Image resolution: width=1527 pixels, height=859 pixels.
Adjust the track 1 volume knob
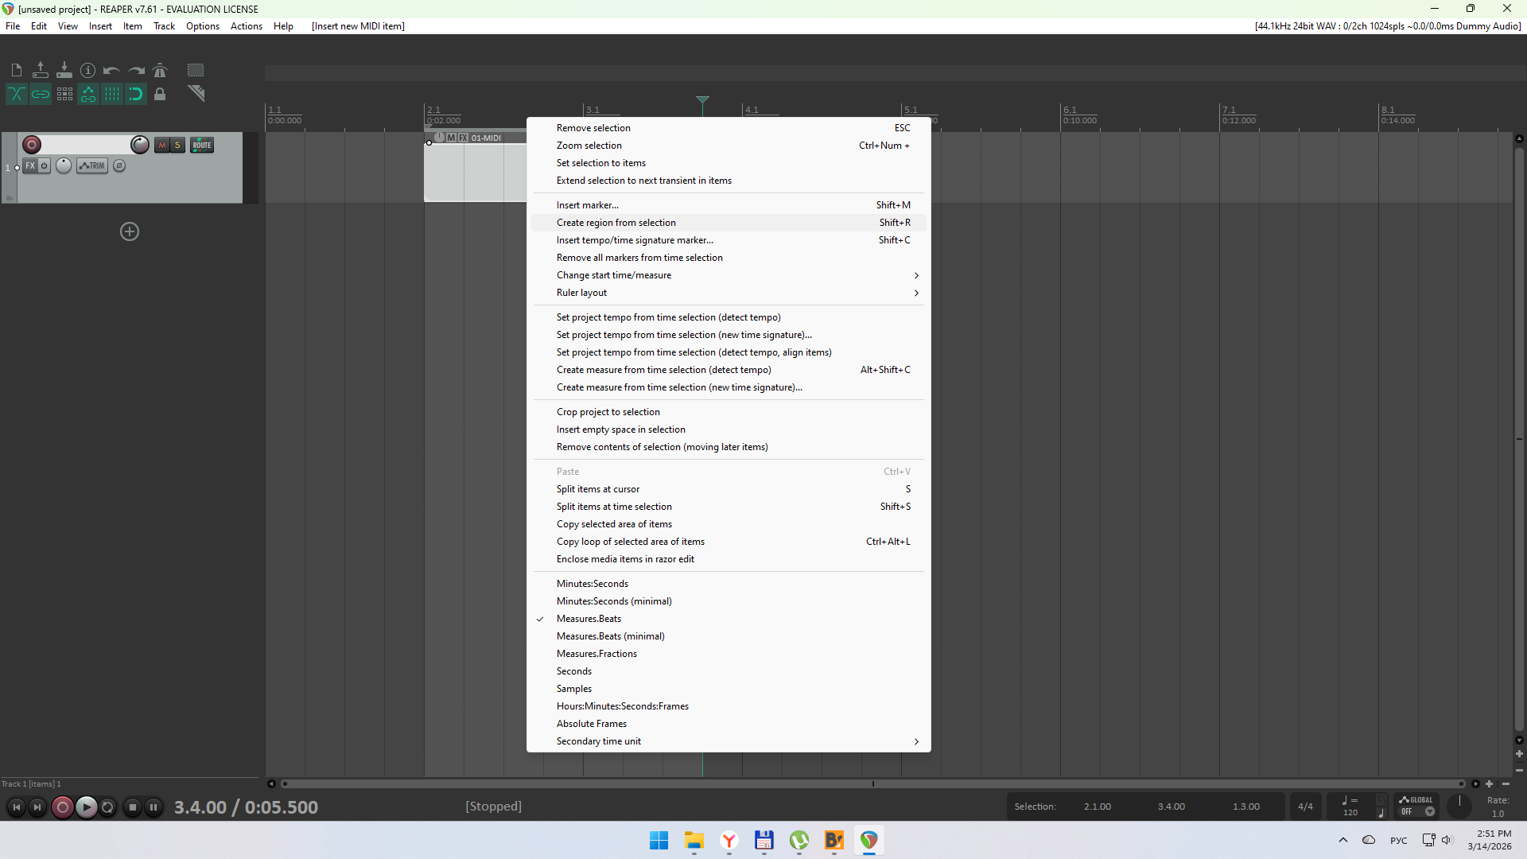click(x=140, y=145)
